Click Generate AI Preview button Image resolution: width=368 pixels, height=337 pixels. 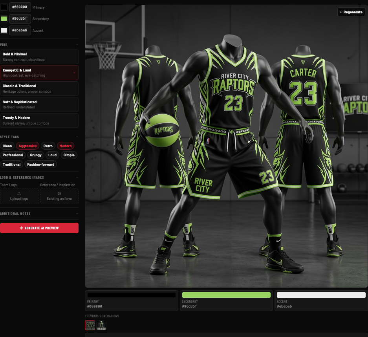pyautogui.click(x=39, y=228)
